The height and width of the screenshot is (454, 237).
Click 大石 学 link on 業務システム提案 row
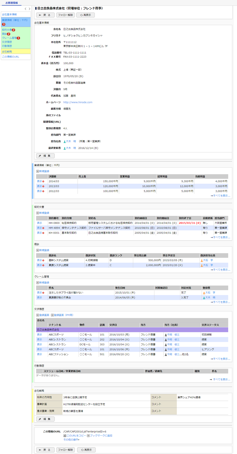pyautogui.click(x=208, y=265)
